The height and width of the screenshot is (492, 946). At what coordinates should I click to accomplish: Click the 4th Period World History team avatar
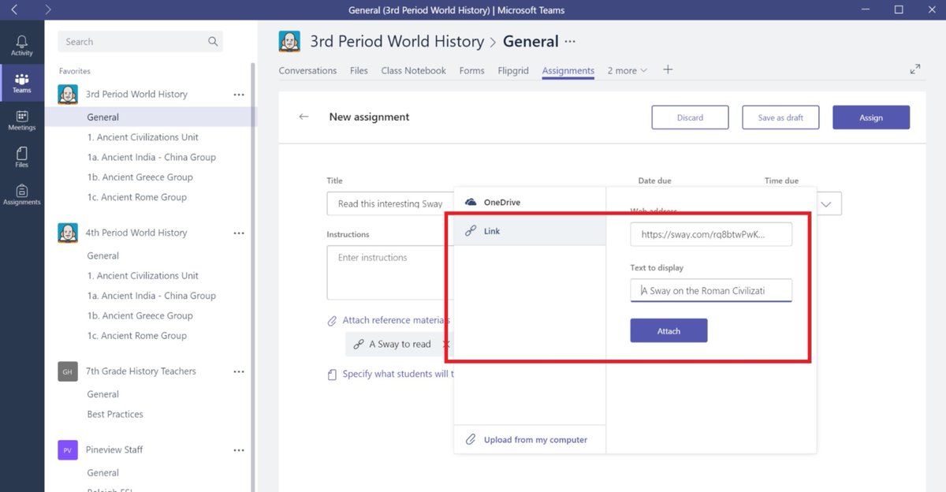[68, 233]
